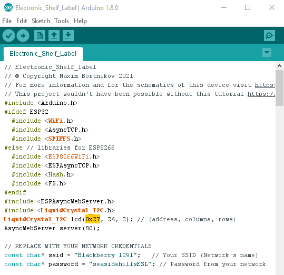Select the Electronic_Shelf_Label tab

43,54
